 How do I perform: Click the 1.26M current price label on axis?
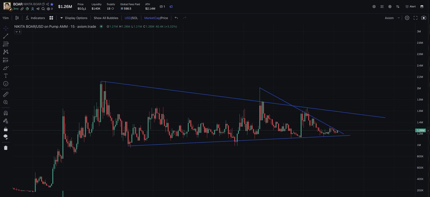point(420,130)
